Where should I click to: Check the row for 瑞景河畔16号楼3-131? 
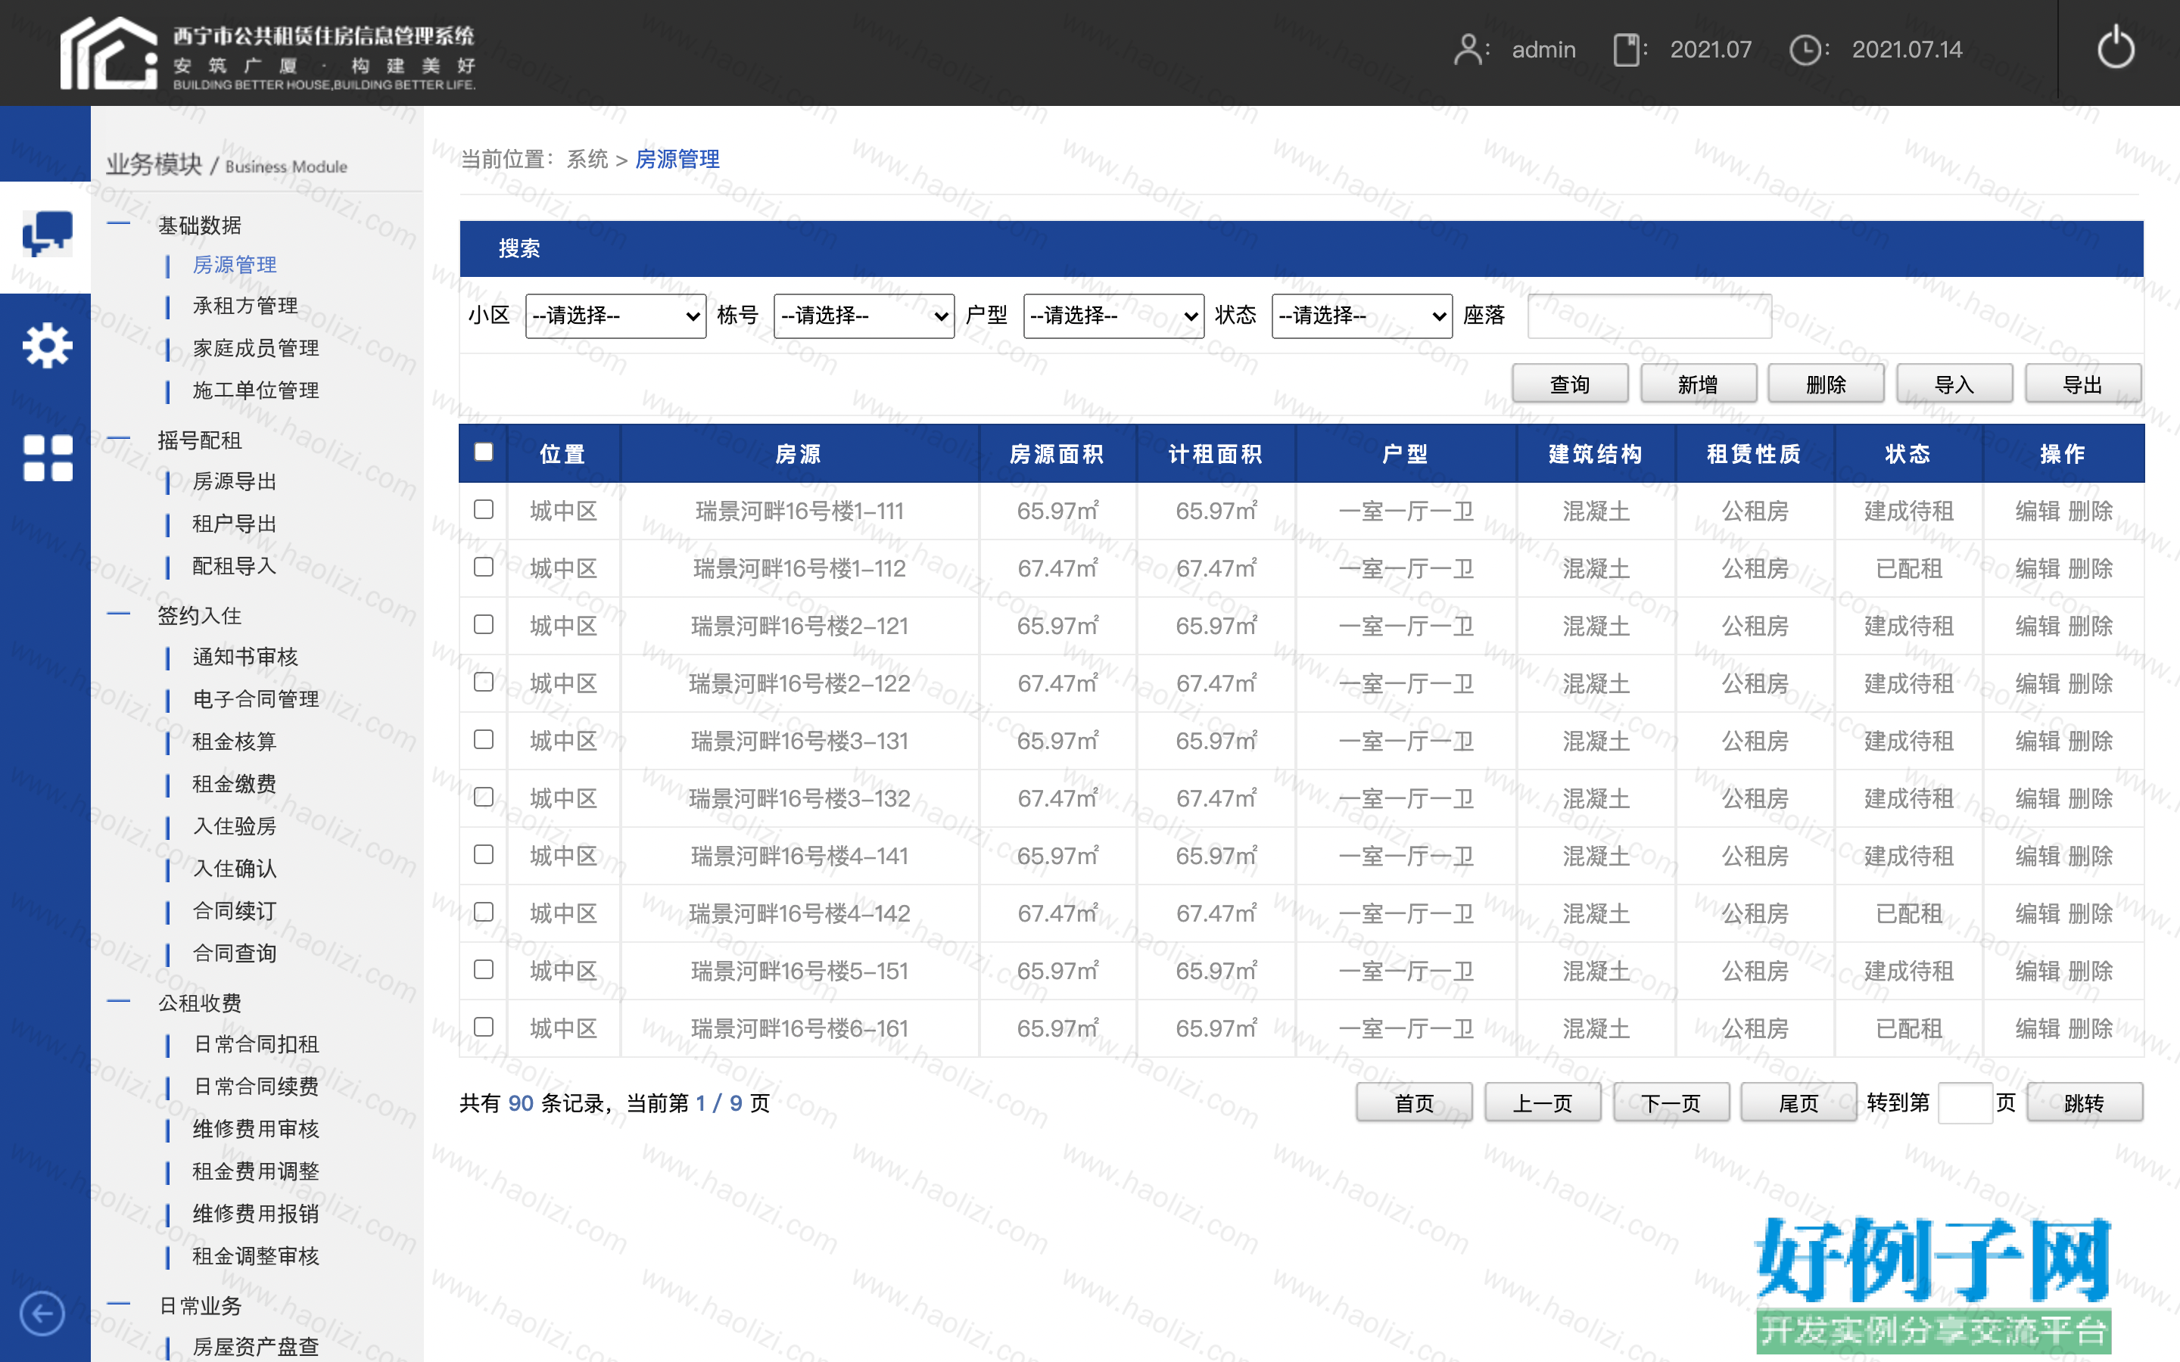pyautogui.click(x=484, y=739)
